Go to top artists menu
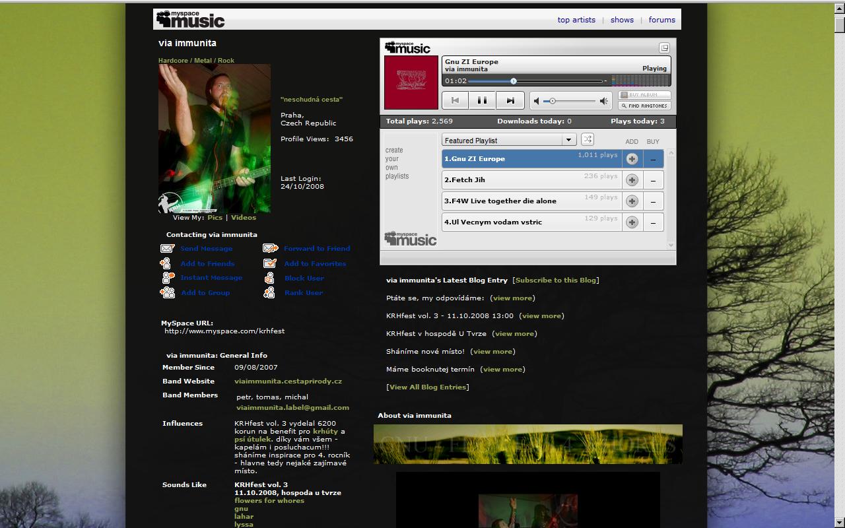Screen dimensions: 845x528 coord(576,20)
